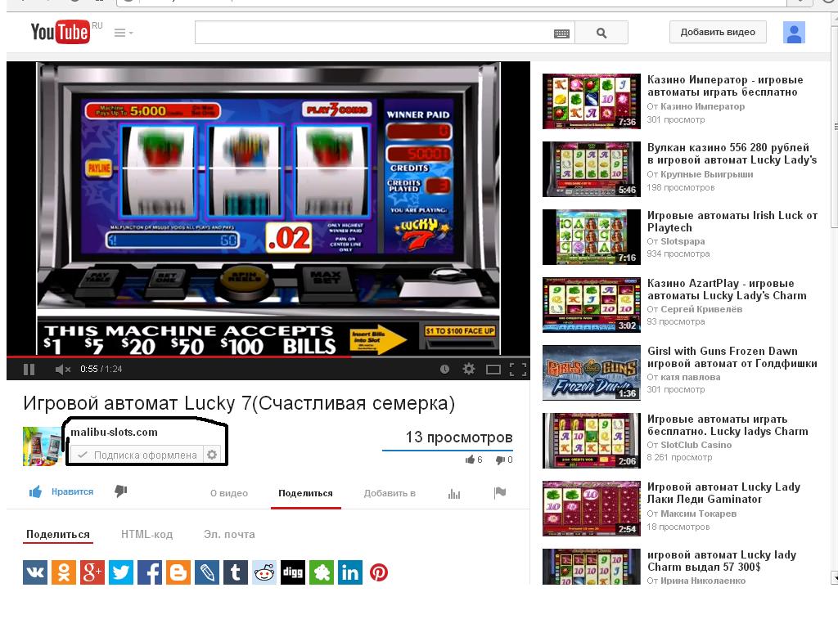Share the video to Digg

coord(293,572)
